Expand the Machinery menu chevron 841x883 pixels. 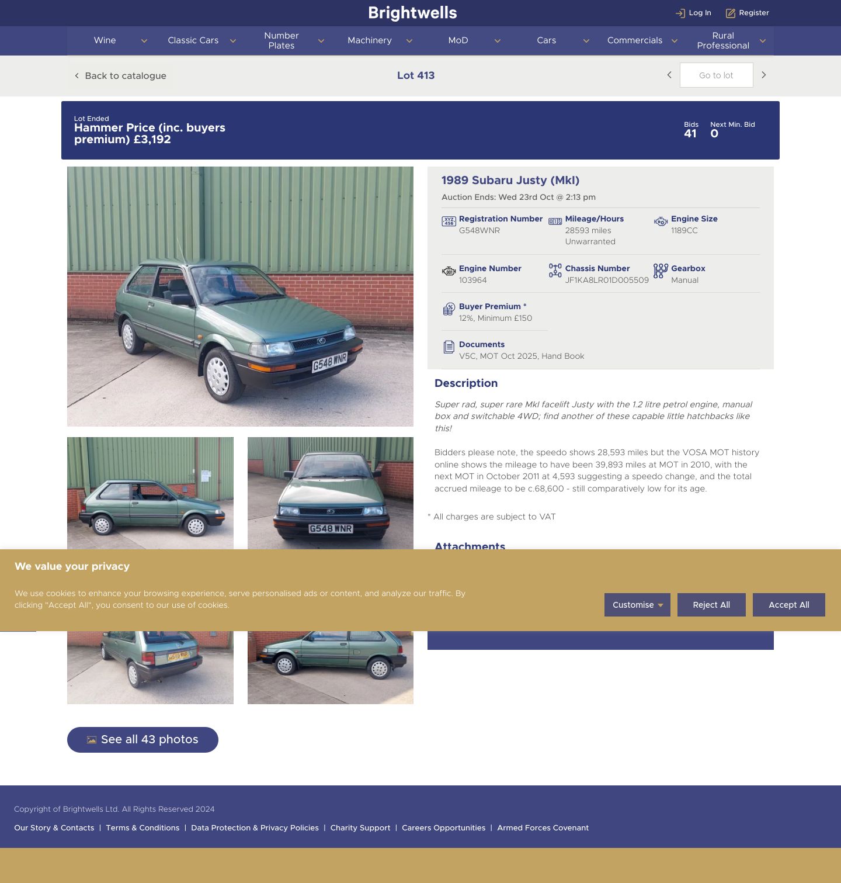point(409,41)
